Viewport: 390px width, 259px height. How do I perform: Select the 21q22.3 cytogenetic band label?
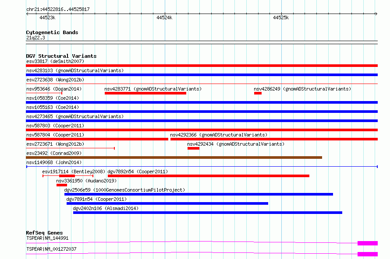tap(35, 38)
